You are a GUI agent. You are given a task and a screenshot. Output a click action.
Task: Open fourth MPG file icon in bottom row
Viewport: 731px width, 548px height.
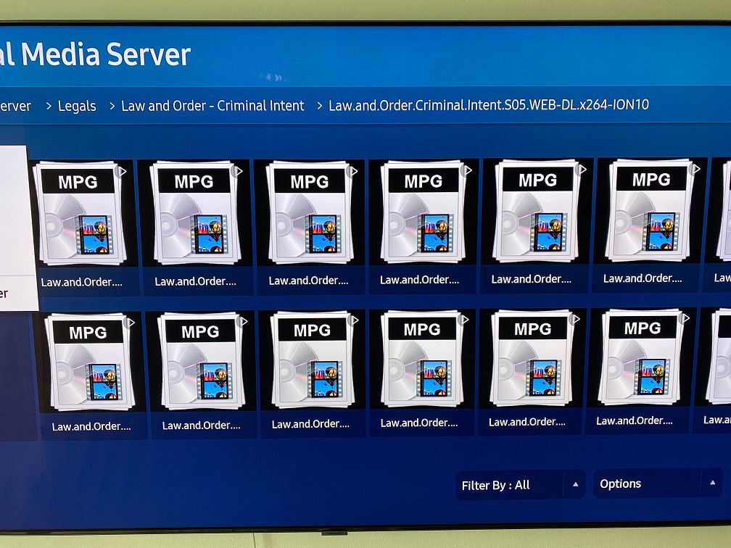point(424,359)
